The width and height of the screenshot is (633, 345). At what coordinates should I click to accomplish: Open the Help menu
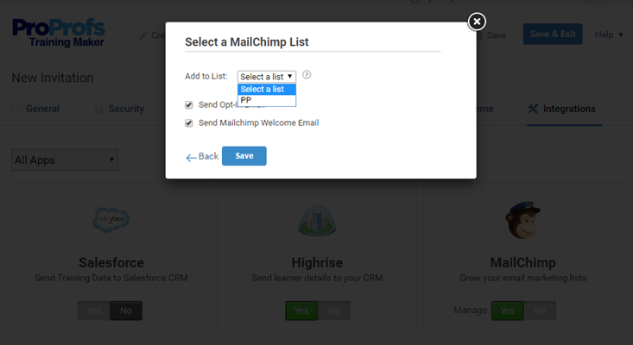click(609, 34)
